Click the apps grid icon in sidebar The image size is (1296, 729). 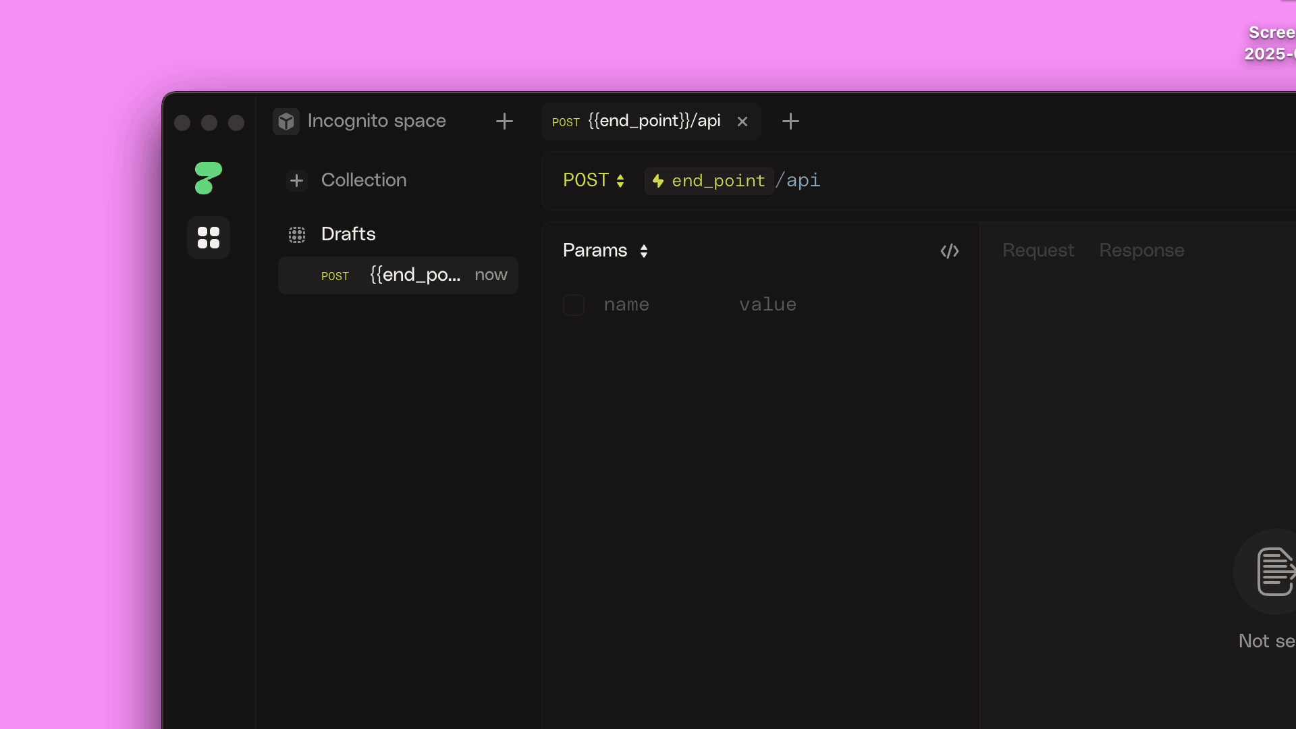(209, 238)
